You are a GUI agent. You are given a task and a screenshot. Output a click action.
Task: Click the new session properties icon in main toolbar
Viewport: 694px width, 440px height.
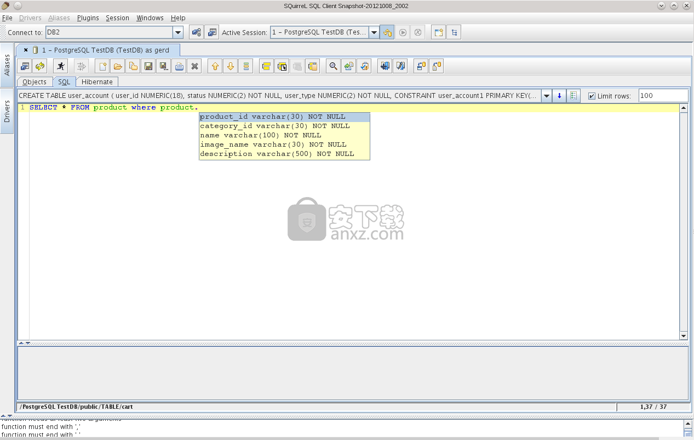tap(211, 32)
